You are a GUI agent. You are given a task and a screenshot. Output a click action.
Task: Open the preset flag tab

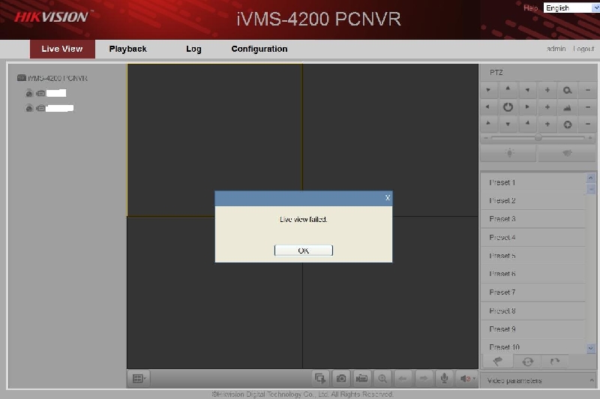point(498,361)
